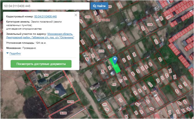Select parcel labeled 434
Viewport: 194px width, 119px height.
coord(143,28)
